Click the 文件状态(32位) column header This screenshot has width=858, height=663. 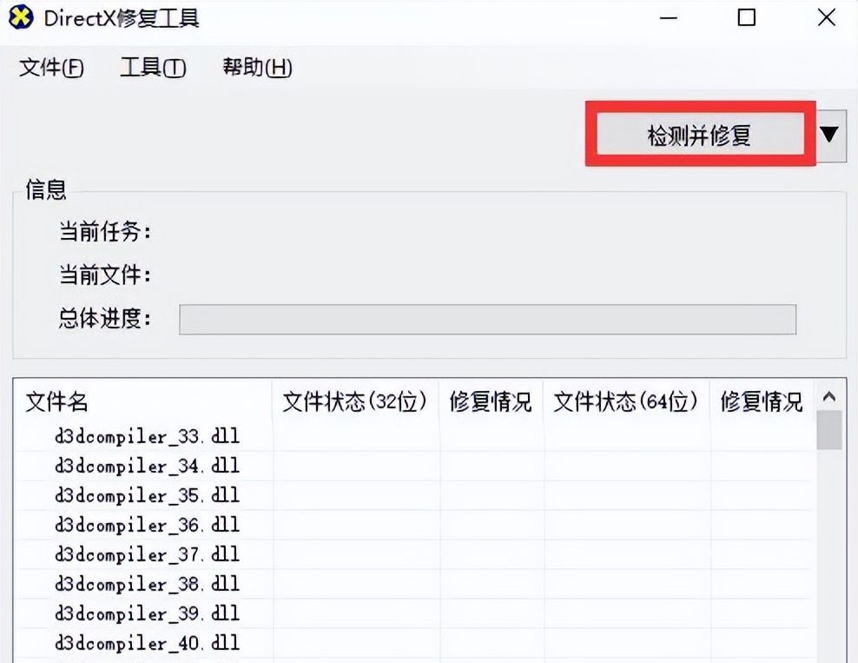pos(355,401)
